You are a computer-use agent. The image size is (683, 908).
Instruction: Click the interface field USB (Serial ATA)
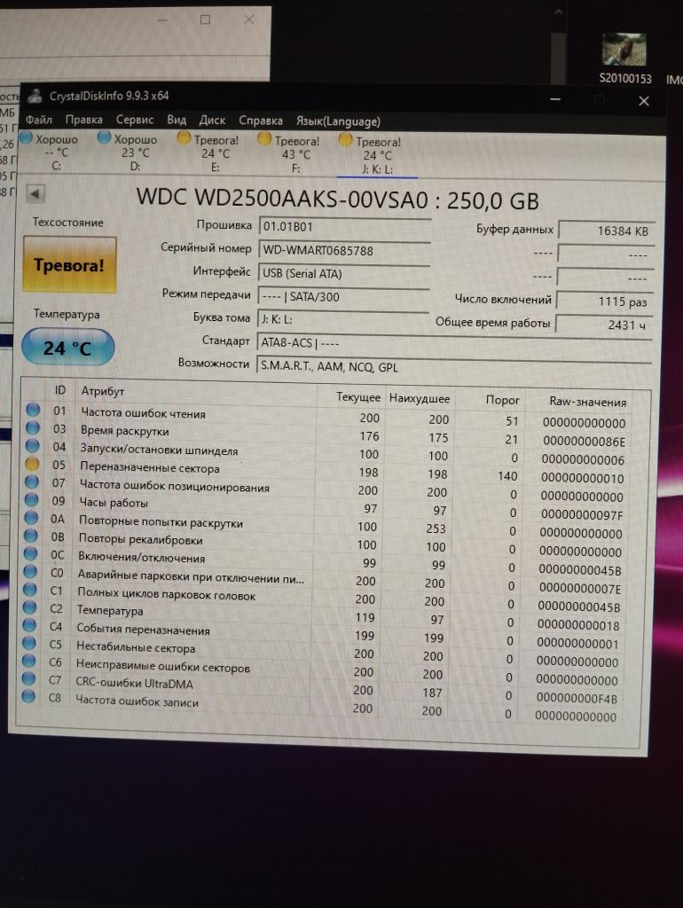point(343,273)
